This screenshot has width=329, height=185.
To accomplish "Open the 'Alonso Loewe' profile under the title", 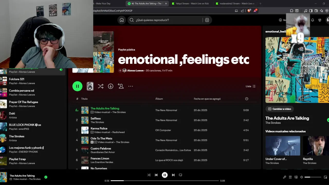I will click(x=135, y=70).
